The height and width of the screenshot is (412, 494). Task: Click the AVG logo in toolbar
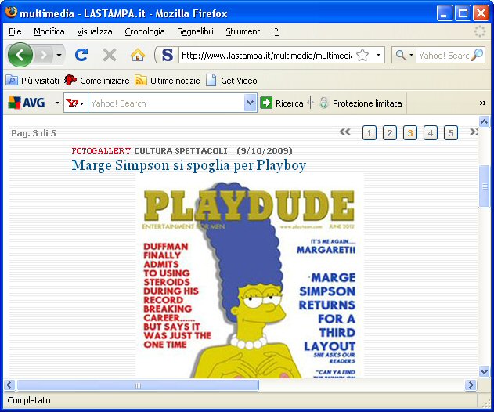27,103
